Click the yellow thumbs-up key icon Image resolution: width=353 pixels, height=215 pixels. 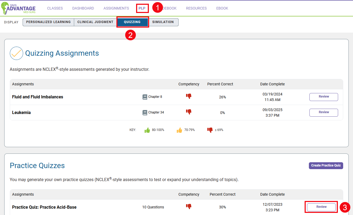[x=179, y=130]
